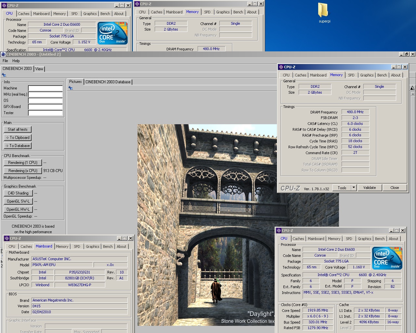Click the GFX-Board input field
The image size is (416, 333).
pyautogui.click(x=45, y=107)
